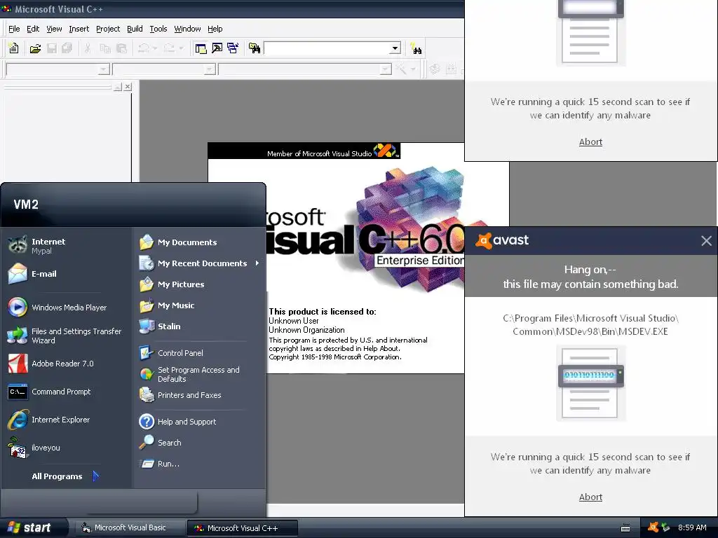Image resolution: width=718 pixels, height=538 pixels.
Task: Open the Project menu
Action: click(x=108, y=29)
